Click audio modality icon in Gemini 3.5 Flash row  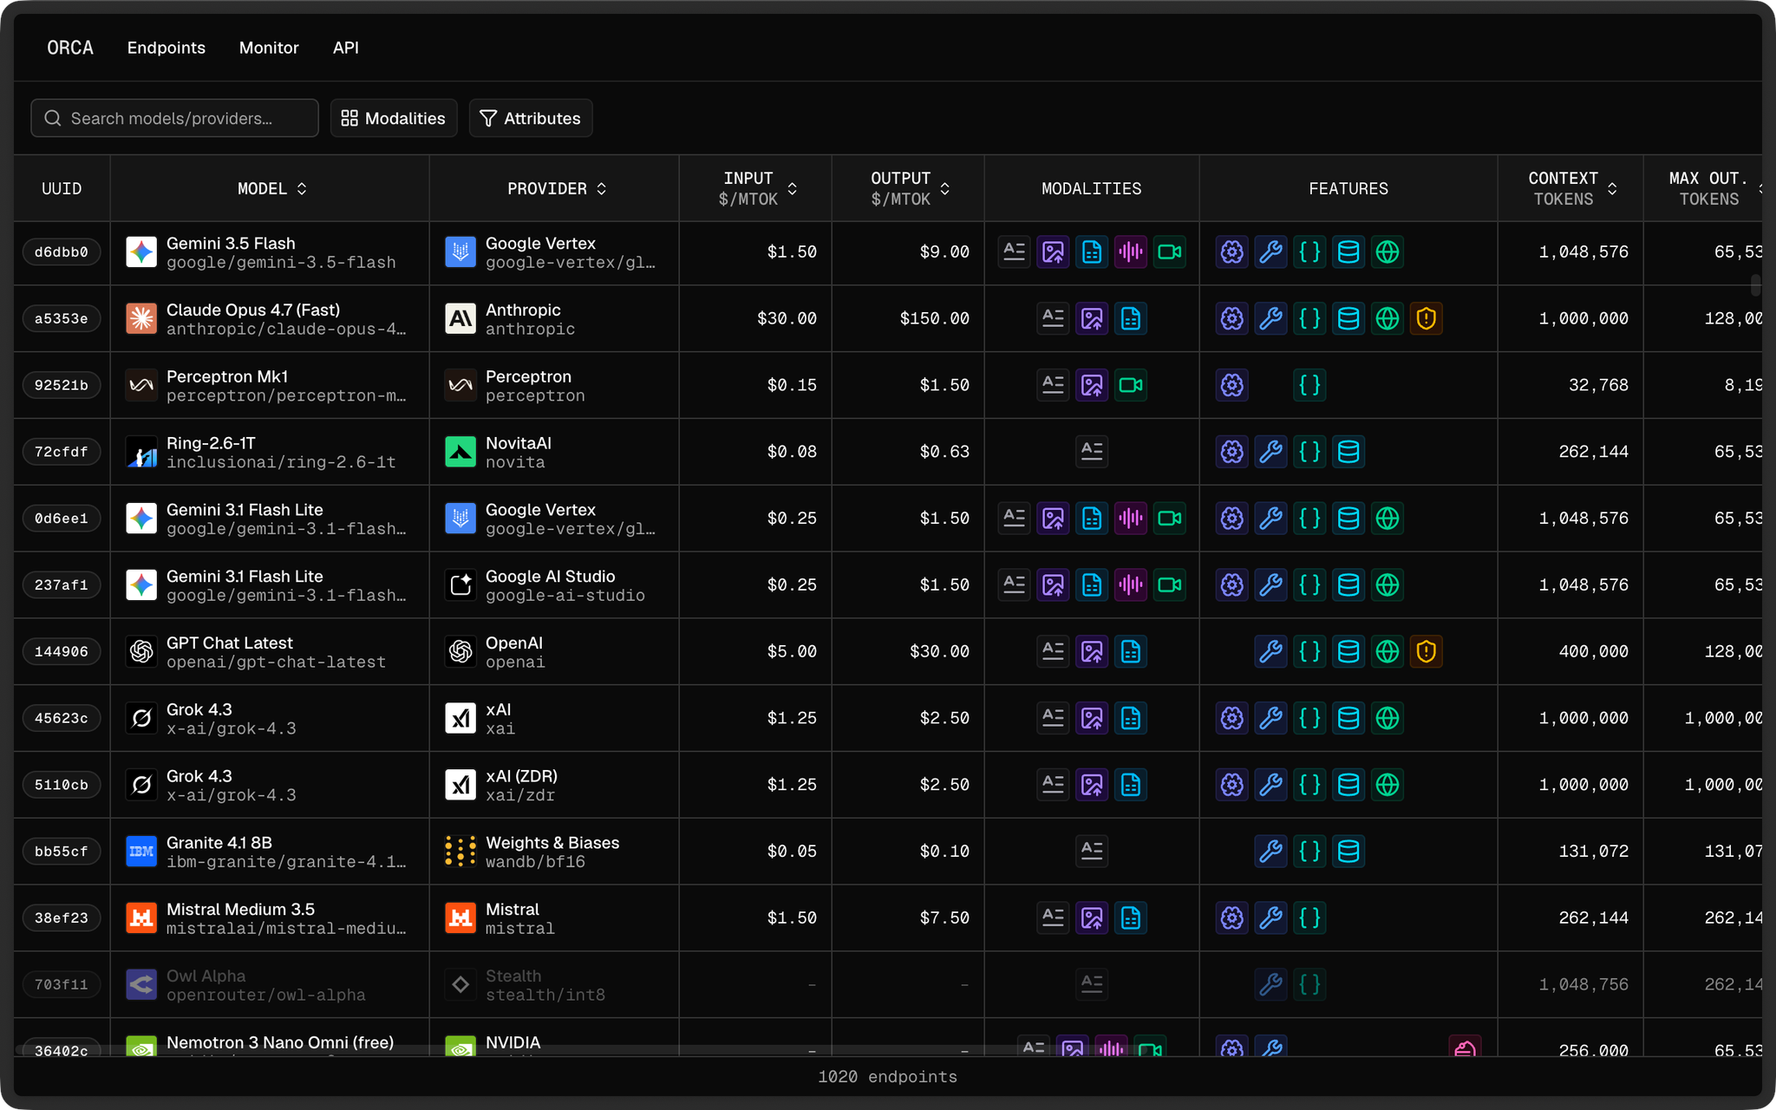pos(1131,252)
